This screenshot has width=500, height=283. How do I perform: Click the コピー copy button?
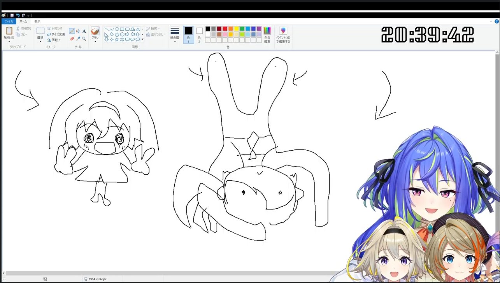[x=22, y=34]
